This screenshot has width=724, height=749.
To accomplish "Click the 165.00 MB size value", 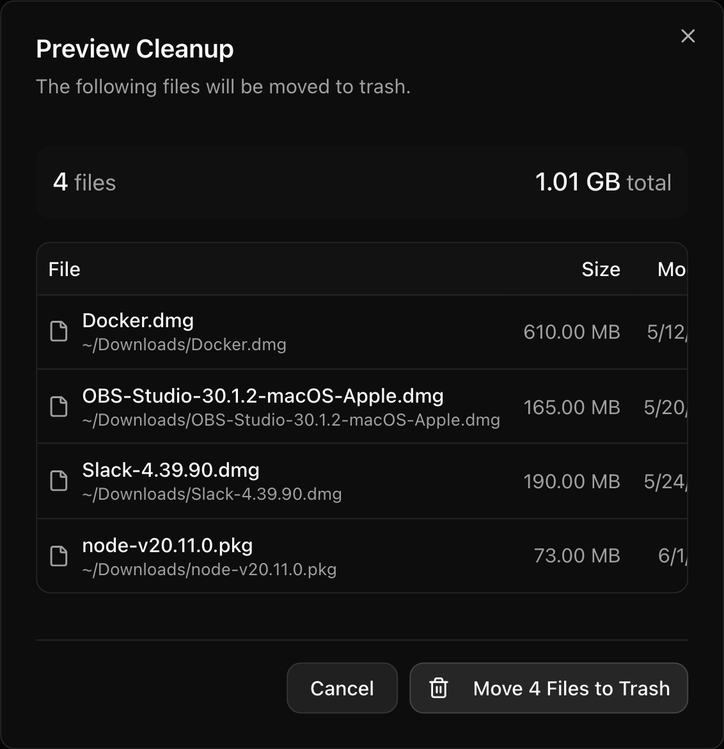I will [x=571, y=408].
